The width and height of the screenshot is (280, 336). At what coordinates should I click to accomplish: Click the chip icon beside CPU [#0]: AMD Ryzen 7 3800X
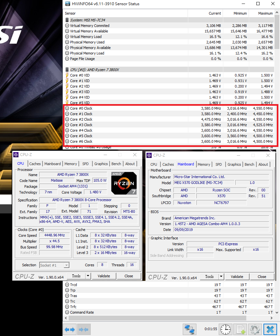click(x=67, y=70)
